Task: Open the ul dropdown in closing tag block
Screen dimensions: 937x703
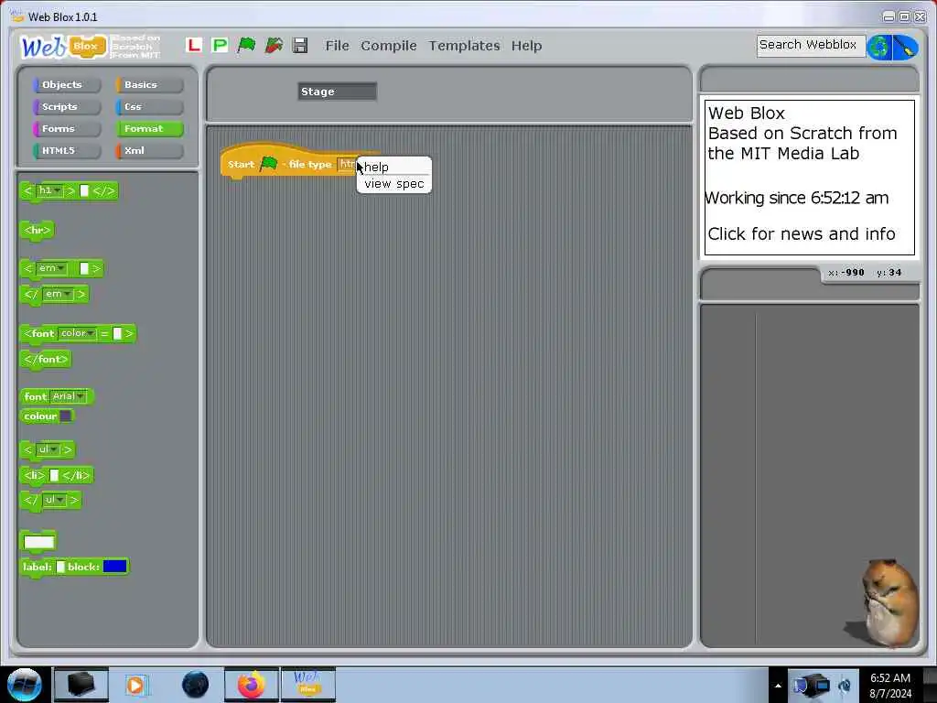Action: [54, 499]
